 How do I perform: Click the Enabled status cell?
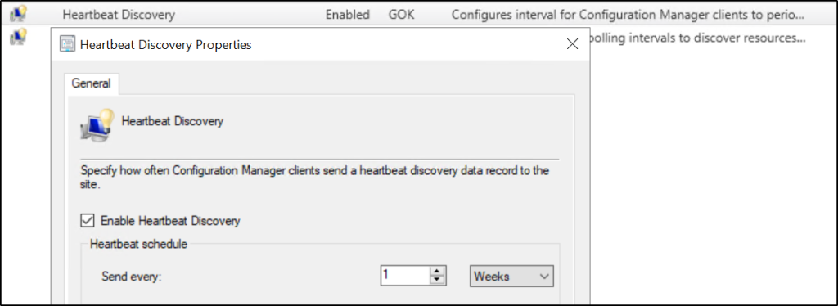coord(347,15)
